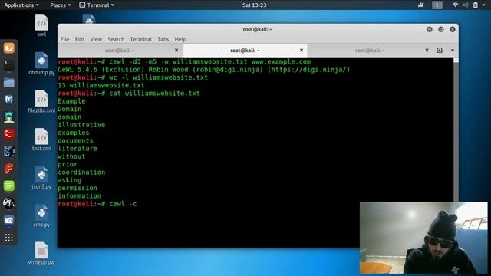Open the Armitage character icon in the dock
The image size is (491, 276).
point(8,117)
